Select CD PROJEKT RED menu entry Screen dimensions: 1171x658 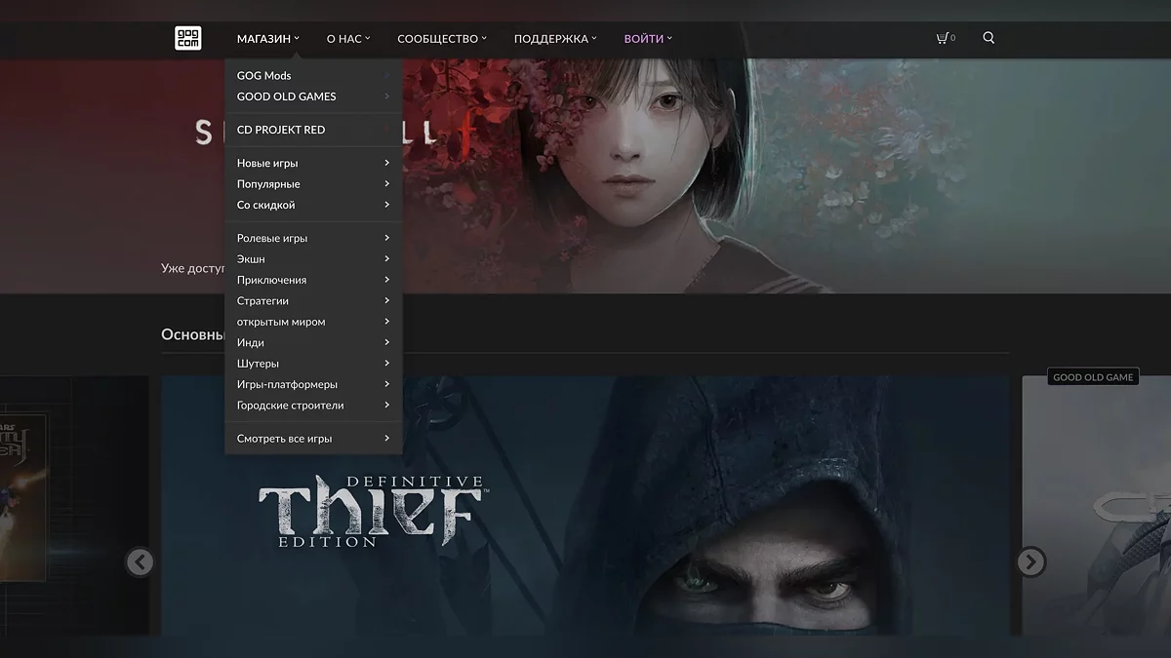point(313,130)
